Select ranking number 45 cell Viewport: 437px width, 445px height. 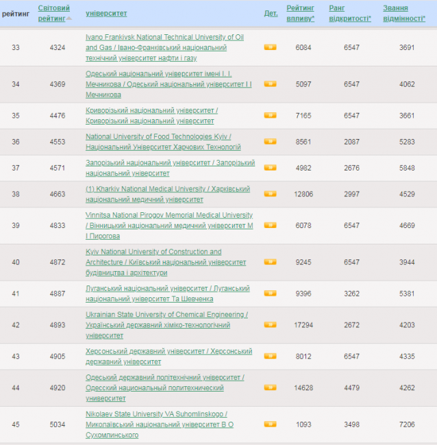(16, 424)
